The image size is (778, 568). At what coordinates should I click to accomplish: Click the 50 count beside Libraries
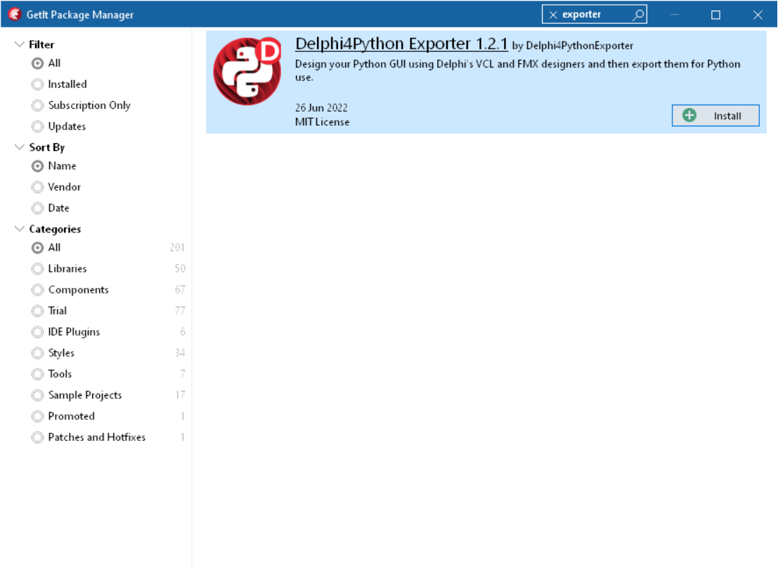pyautogui.click(x=180, y=269)
